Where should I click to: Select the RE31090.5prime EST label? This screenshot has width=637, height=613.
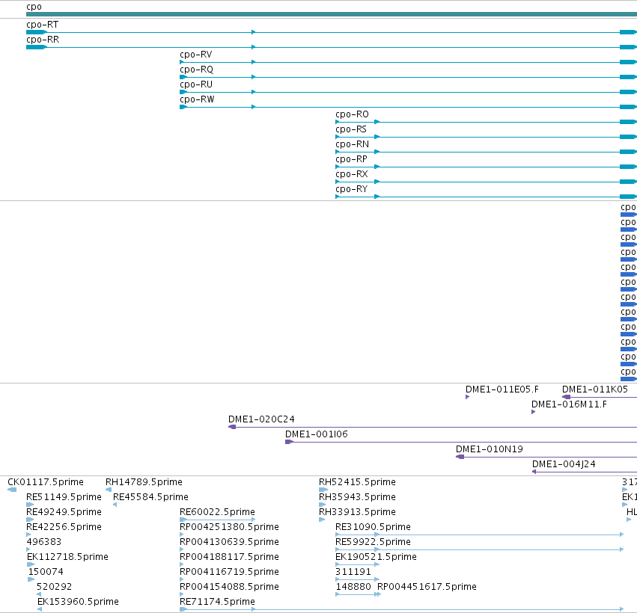(373, 527)
